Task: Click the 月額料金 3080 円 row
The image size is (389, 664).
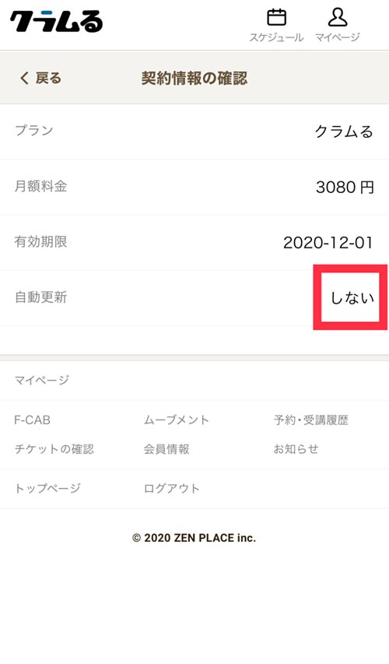Action: [x=194, y=187]
